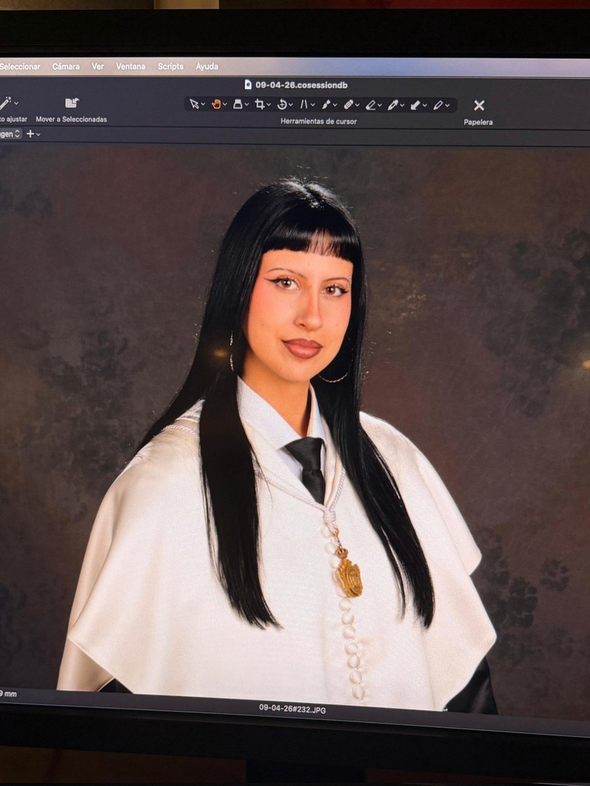Click the Papelera label
The height and width of the screenshot is (786, 590).
(478, 122)
